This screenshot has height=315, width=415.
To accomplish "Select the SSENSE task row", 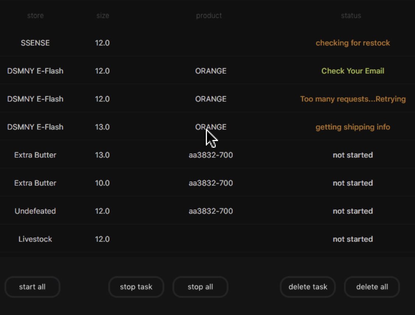I will tap(207, 43).
